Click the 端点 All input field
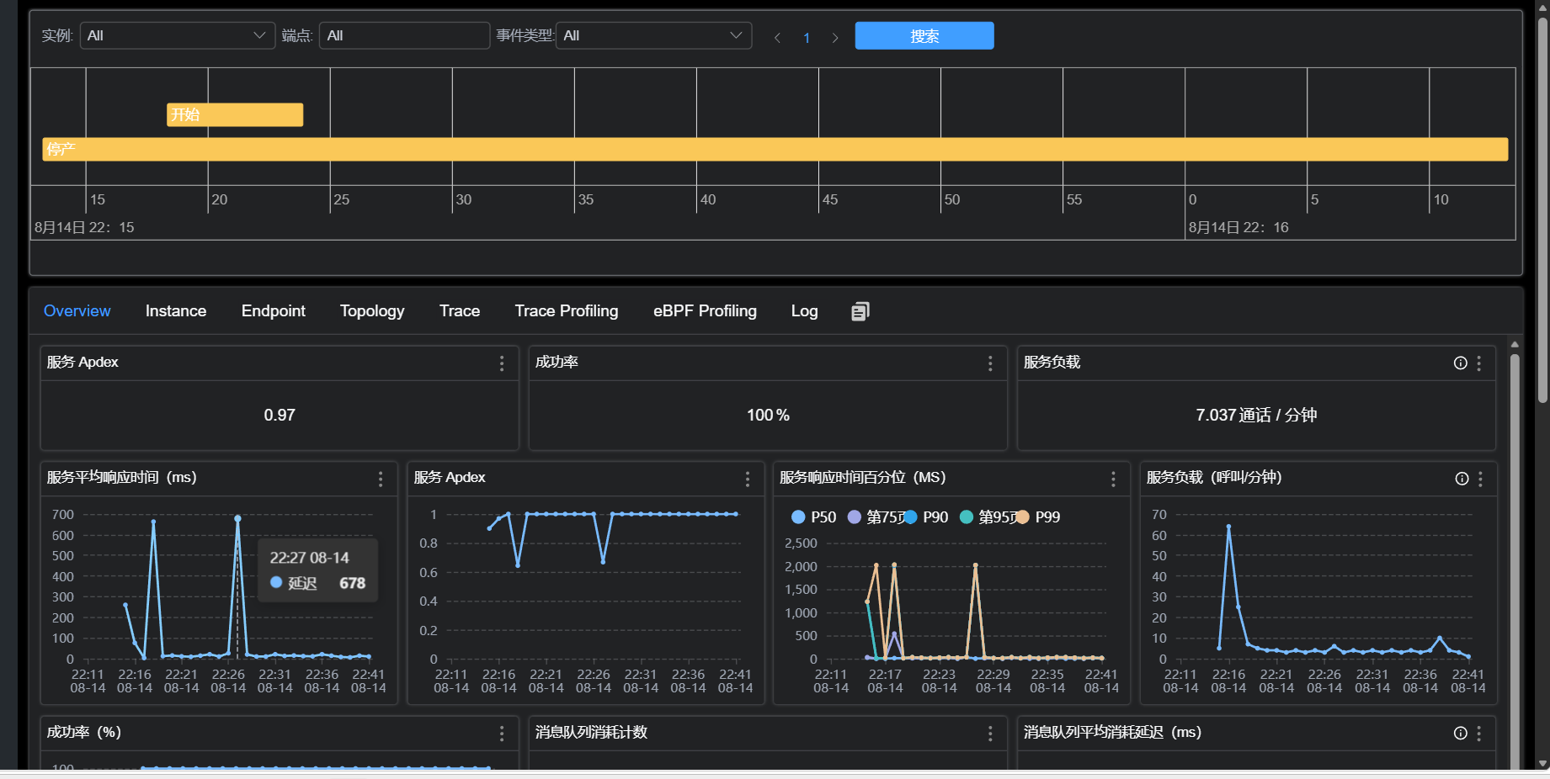Screen dimensions: 1550x779 coord(404,35)
